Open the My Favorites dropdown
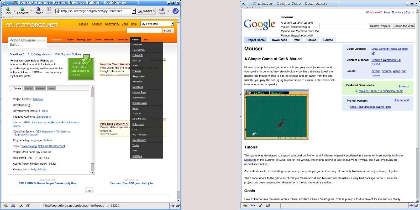 point(157,24)
